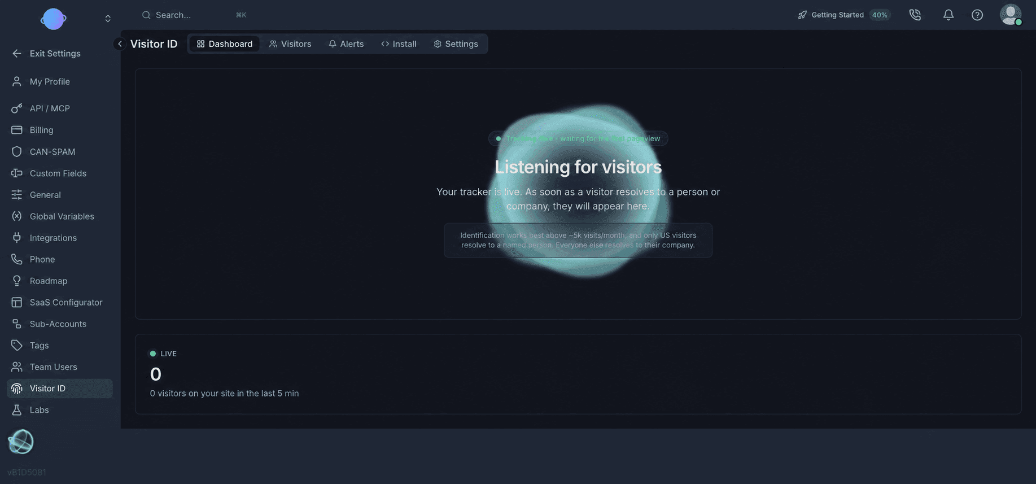This screenshot has height=484, width=1036.
Task: Click the Integrations plug icon
Action: (17, 238)
